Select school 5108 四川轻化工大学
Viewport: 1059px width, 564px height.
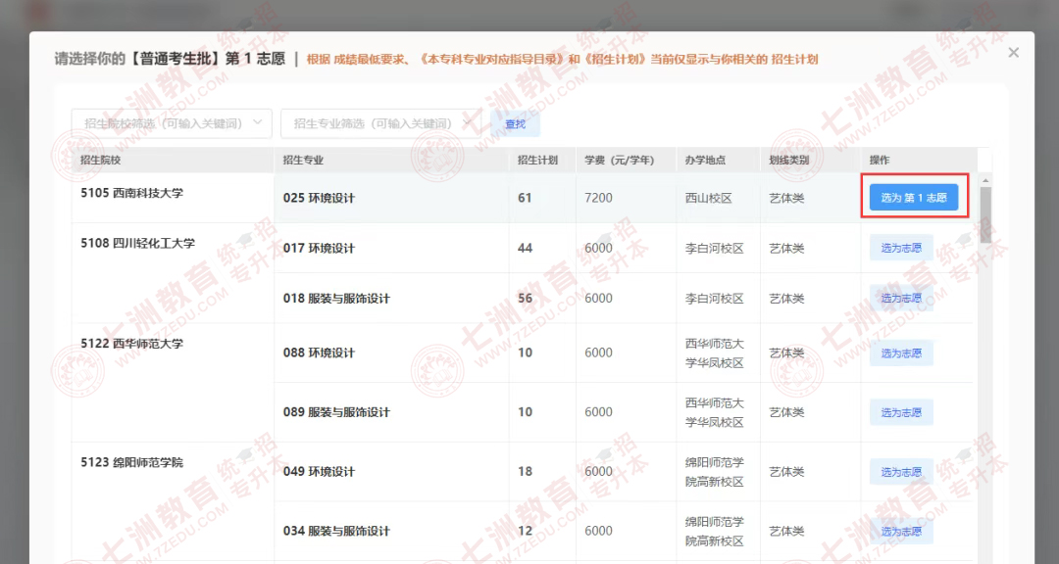pos(138,243)
